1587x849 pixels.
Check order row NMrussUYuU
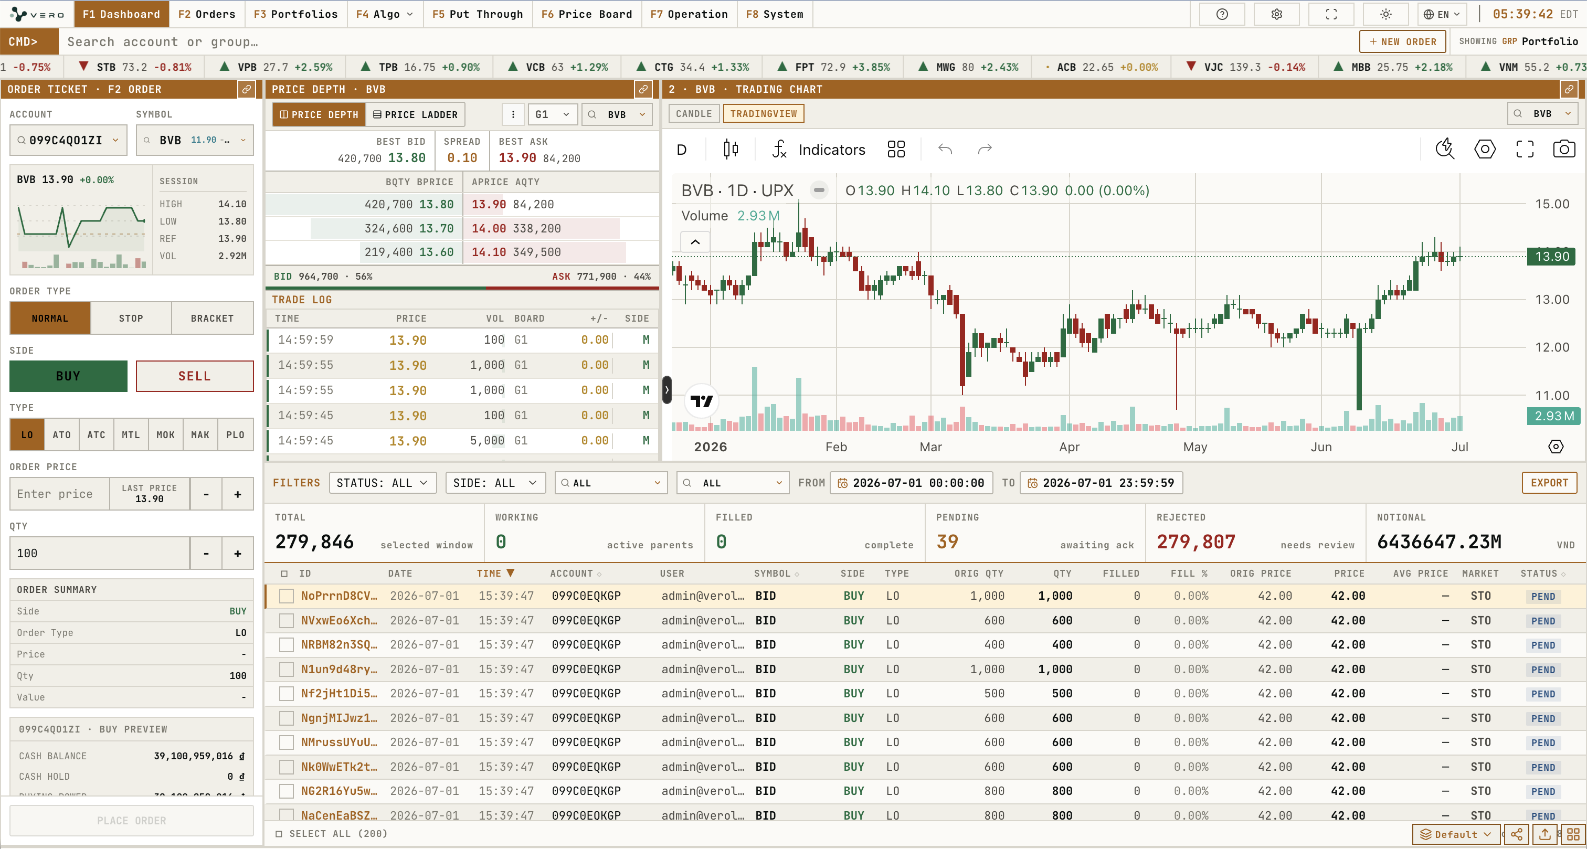287,742
